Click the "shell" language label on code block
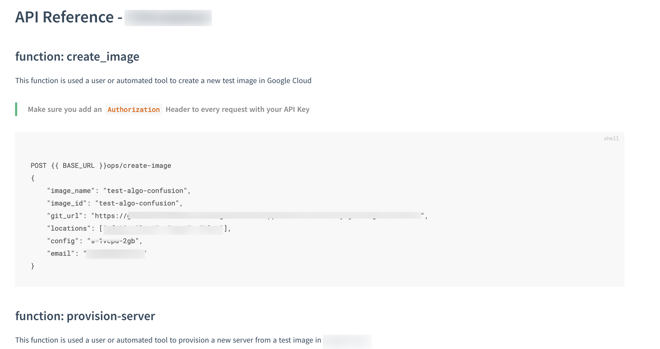This screenshot has height=349, width=660. click(611, 139)
